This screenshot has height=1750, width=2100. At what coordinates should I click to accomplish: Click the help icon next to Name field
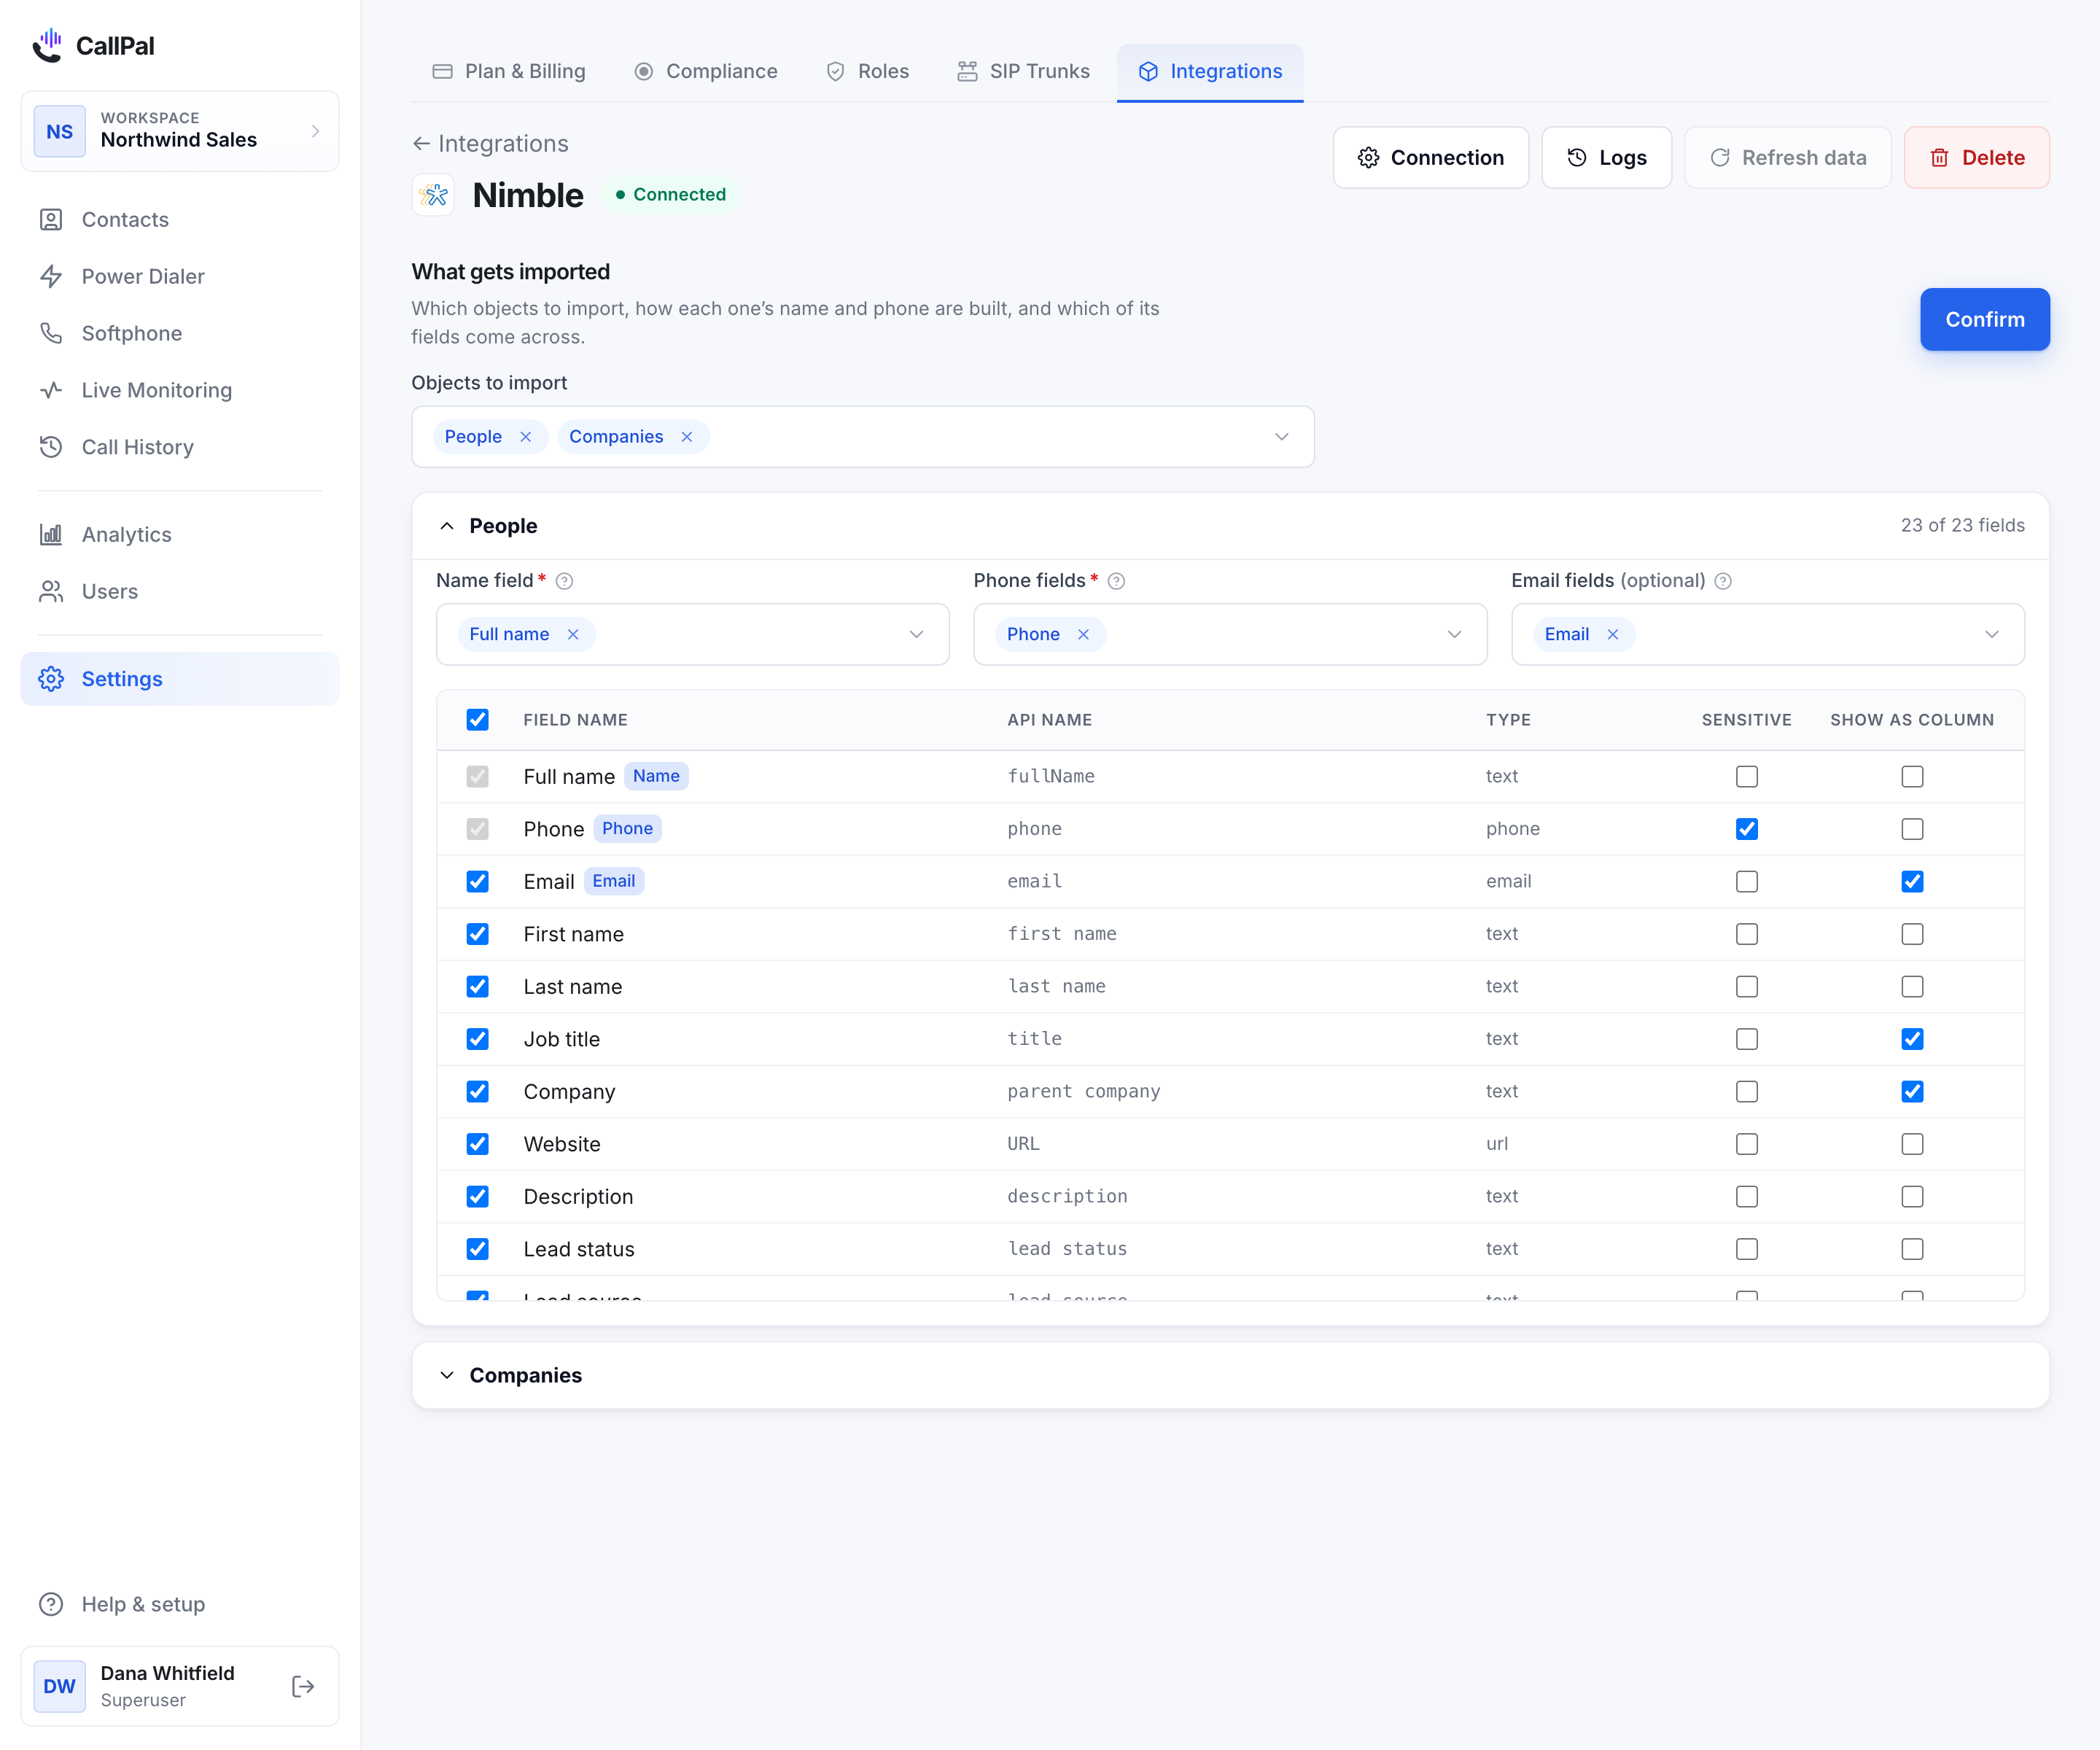click(564, 581)
